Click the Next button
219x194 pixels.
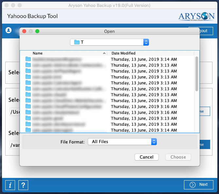[x=198, y=184]
